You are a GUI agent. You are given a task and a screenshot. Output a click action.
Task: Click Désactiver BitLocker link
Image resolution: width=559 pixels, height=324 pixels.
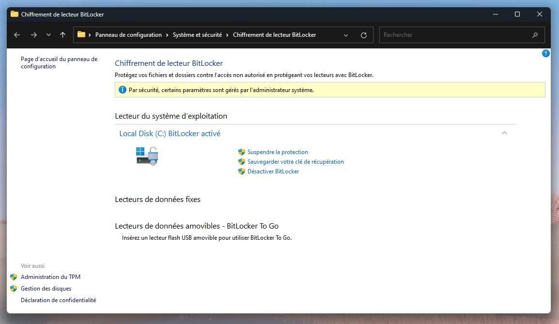[x=273, y=171]
